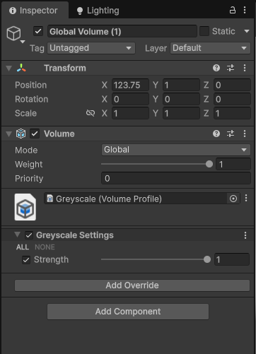
Task: Open the Transform component three-dot menu
Action: point(245,68)
